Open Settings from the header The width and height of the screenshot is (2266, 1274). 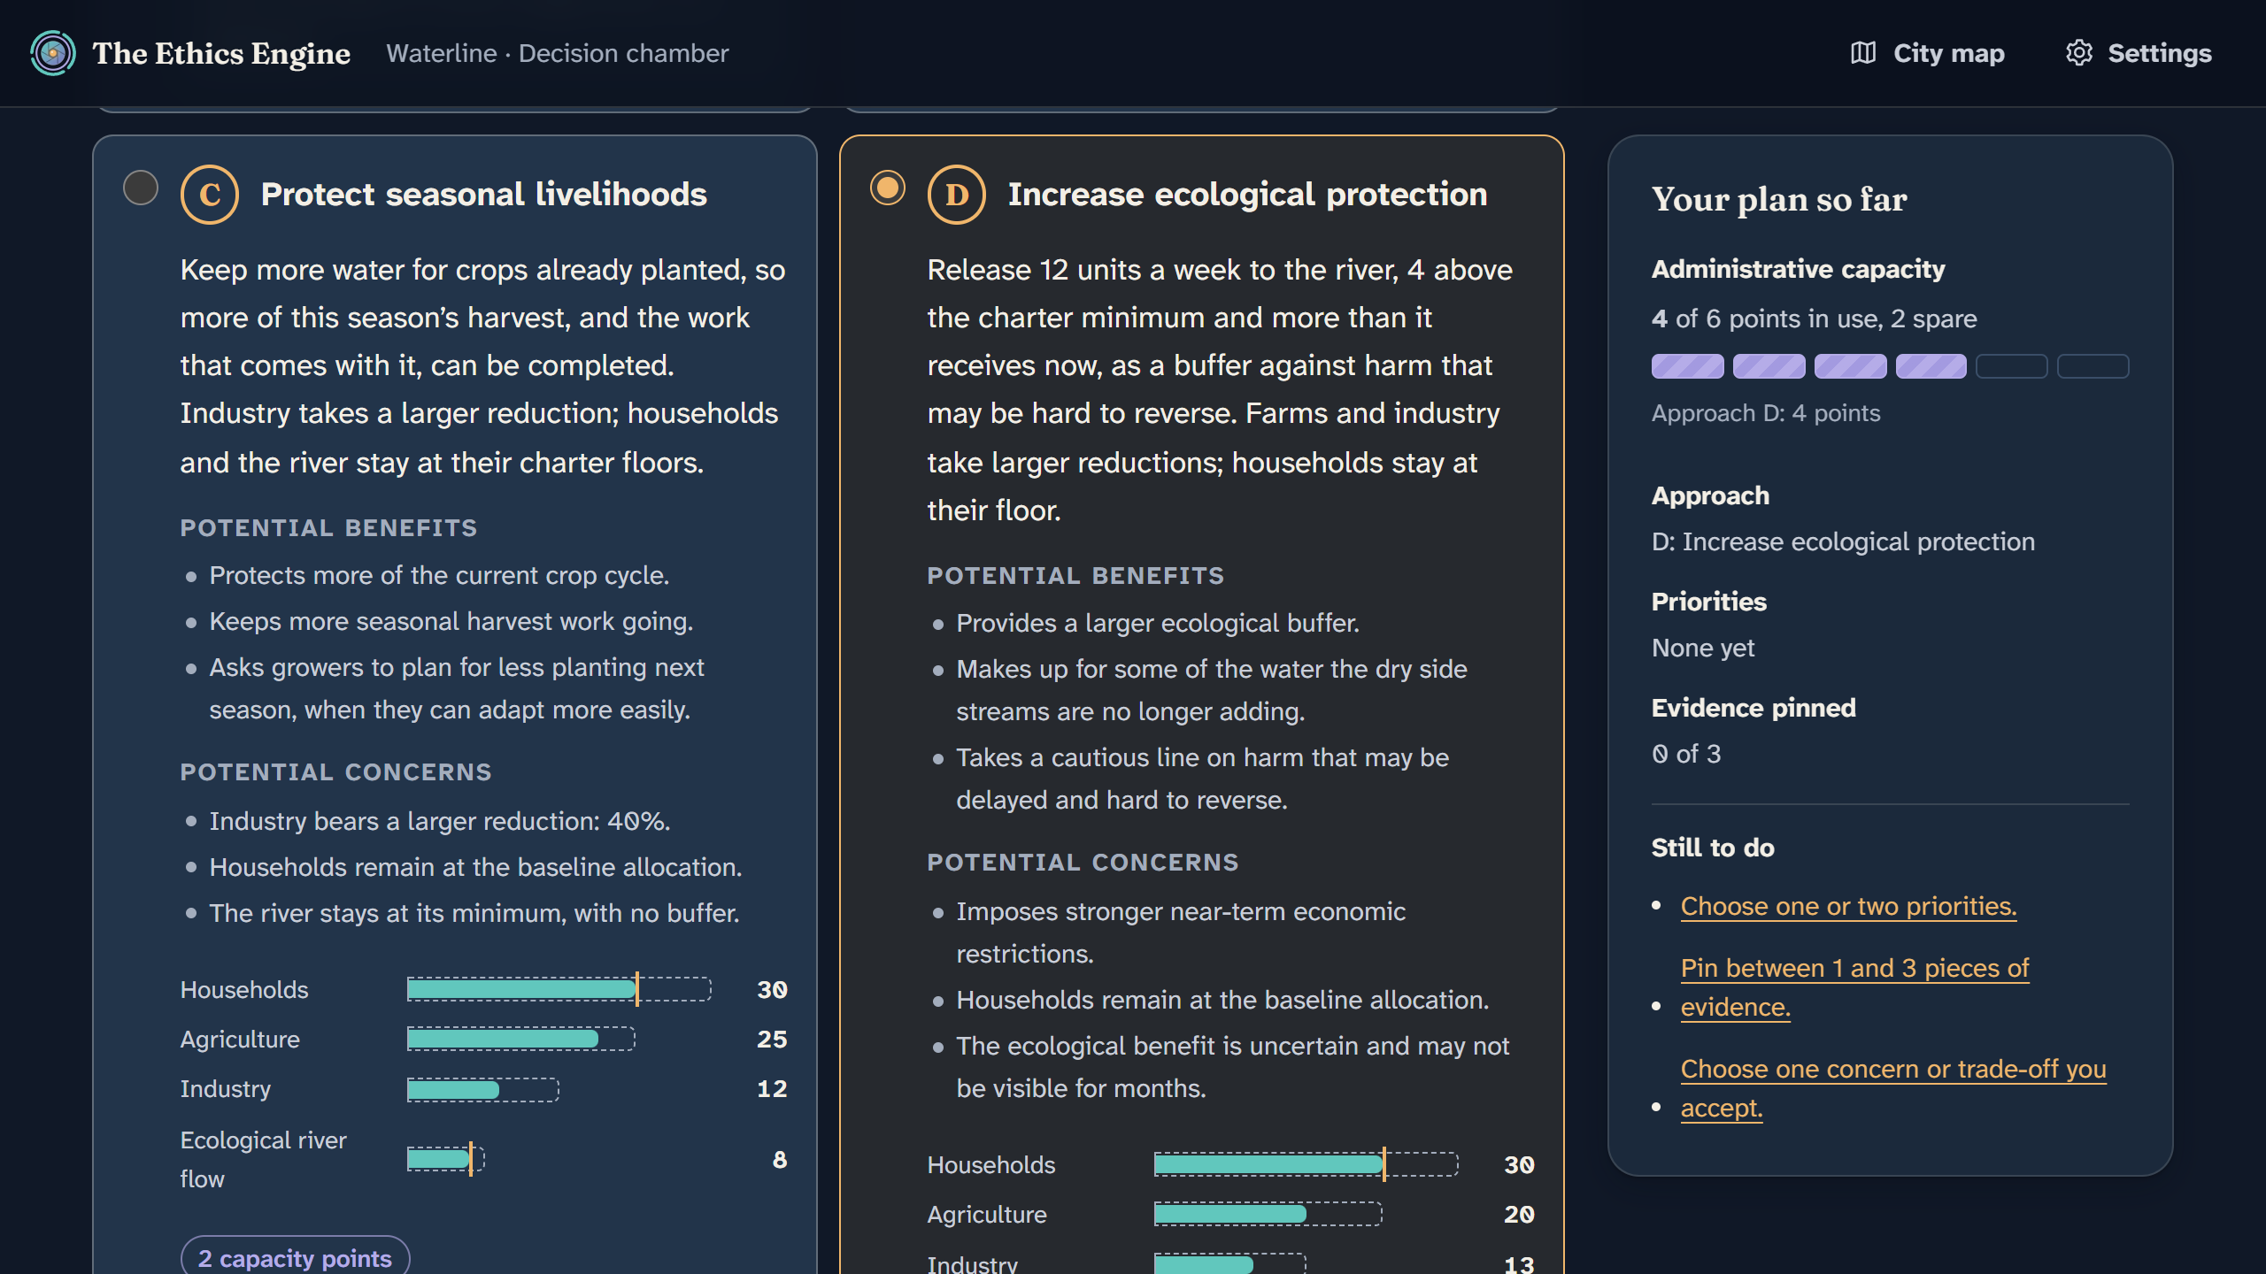tap(2139, 53)
